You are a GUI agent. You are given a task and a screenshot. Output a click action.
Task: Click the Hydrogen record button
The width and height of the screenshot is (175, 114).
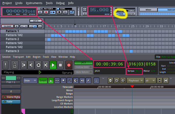[x=46, y=12]
